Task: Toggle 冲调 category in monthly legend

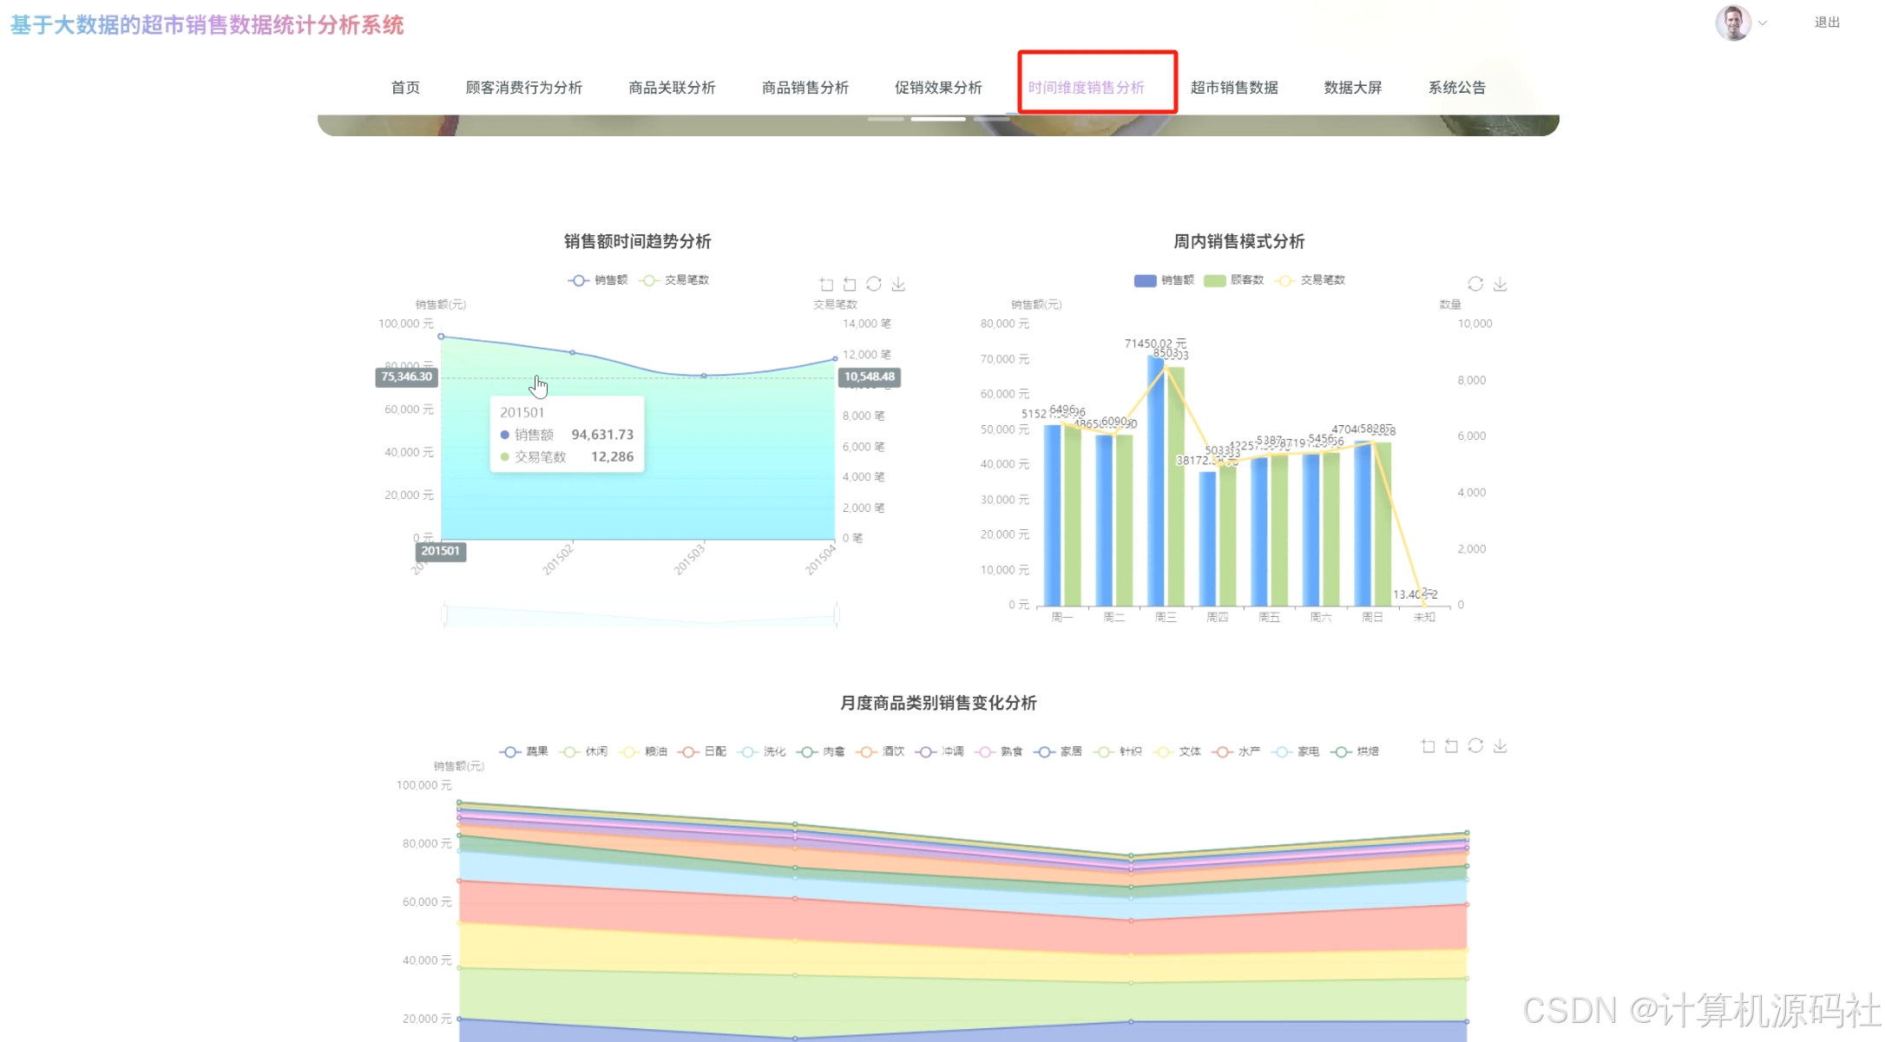Action: tap(940, 751)
